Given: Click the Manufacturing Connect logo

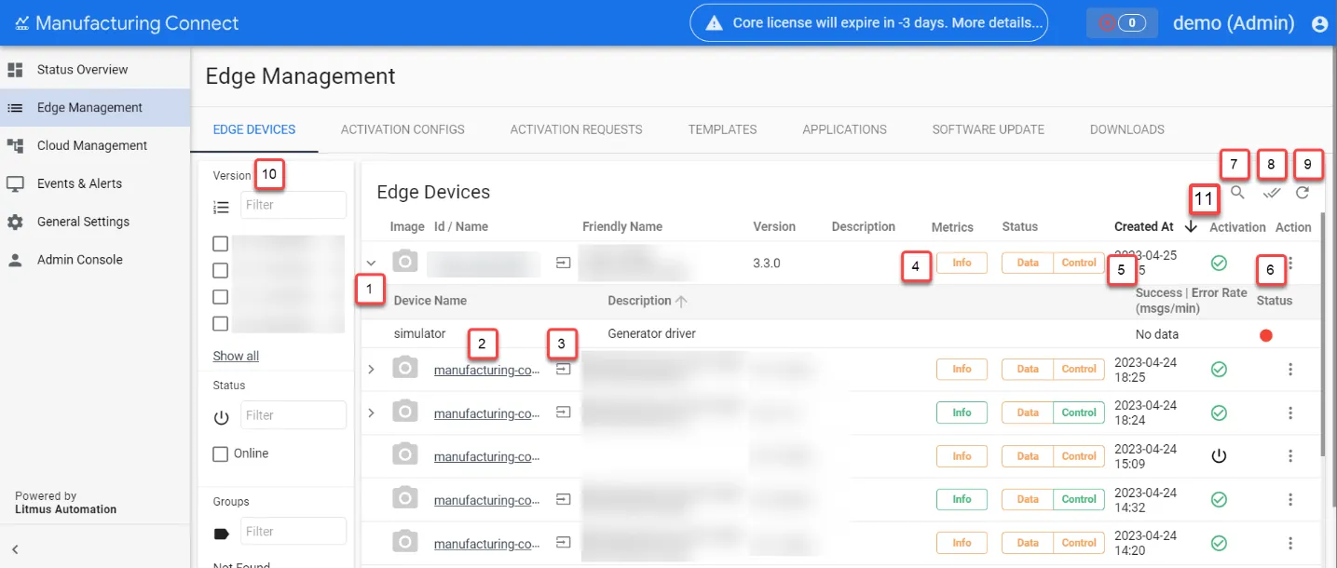Looking at the screenshot, I should [x=127, y=23].
